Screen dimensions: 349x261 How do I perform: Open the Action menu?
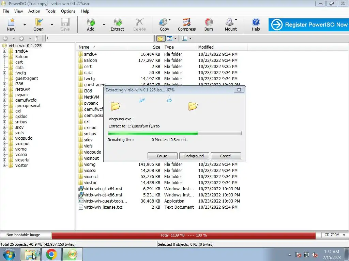(34, 11)
